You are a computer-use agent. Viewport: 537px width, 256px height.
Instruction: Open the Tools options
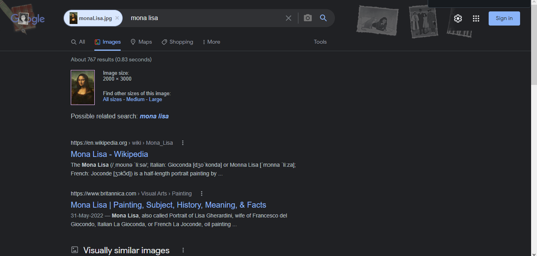point(320,42)
